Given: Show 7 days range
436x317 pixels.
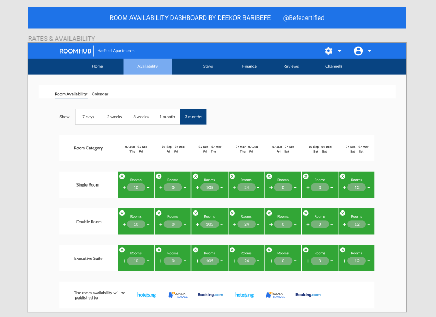Looking at the screenshot, I should 88,117.
